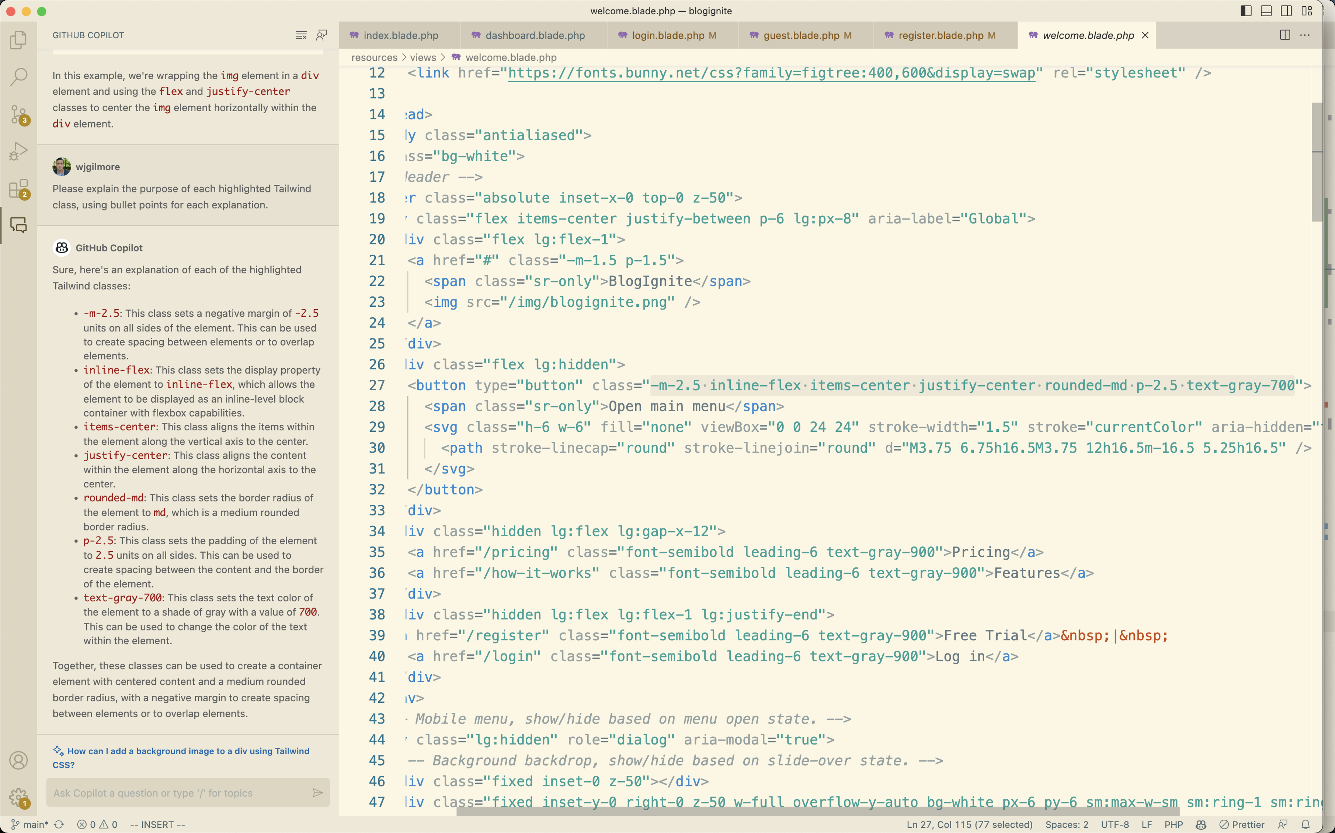Change the LF end of line sequence

1147,824
